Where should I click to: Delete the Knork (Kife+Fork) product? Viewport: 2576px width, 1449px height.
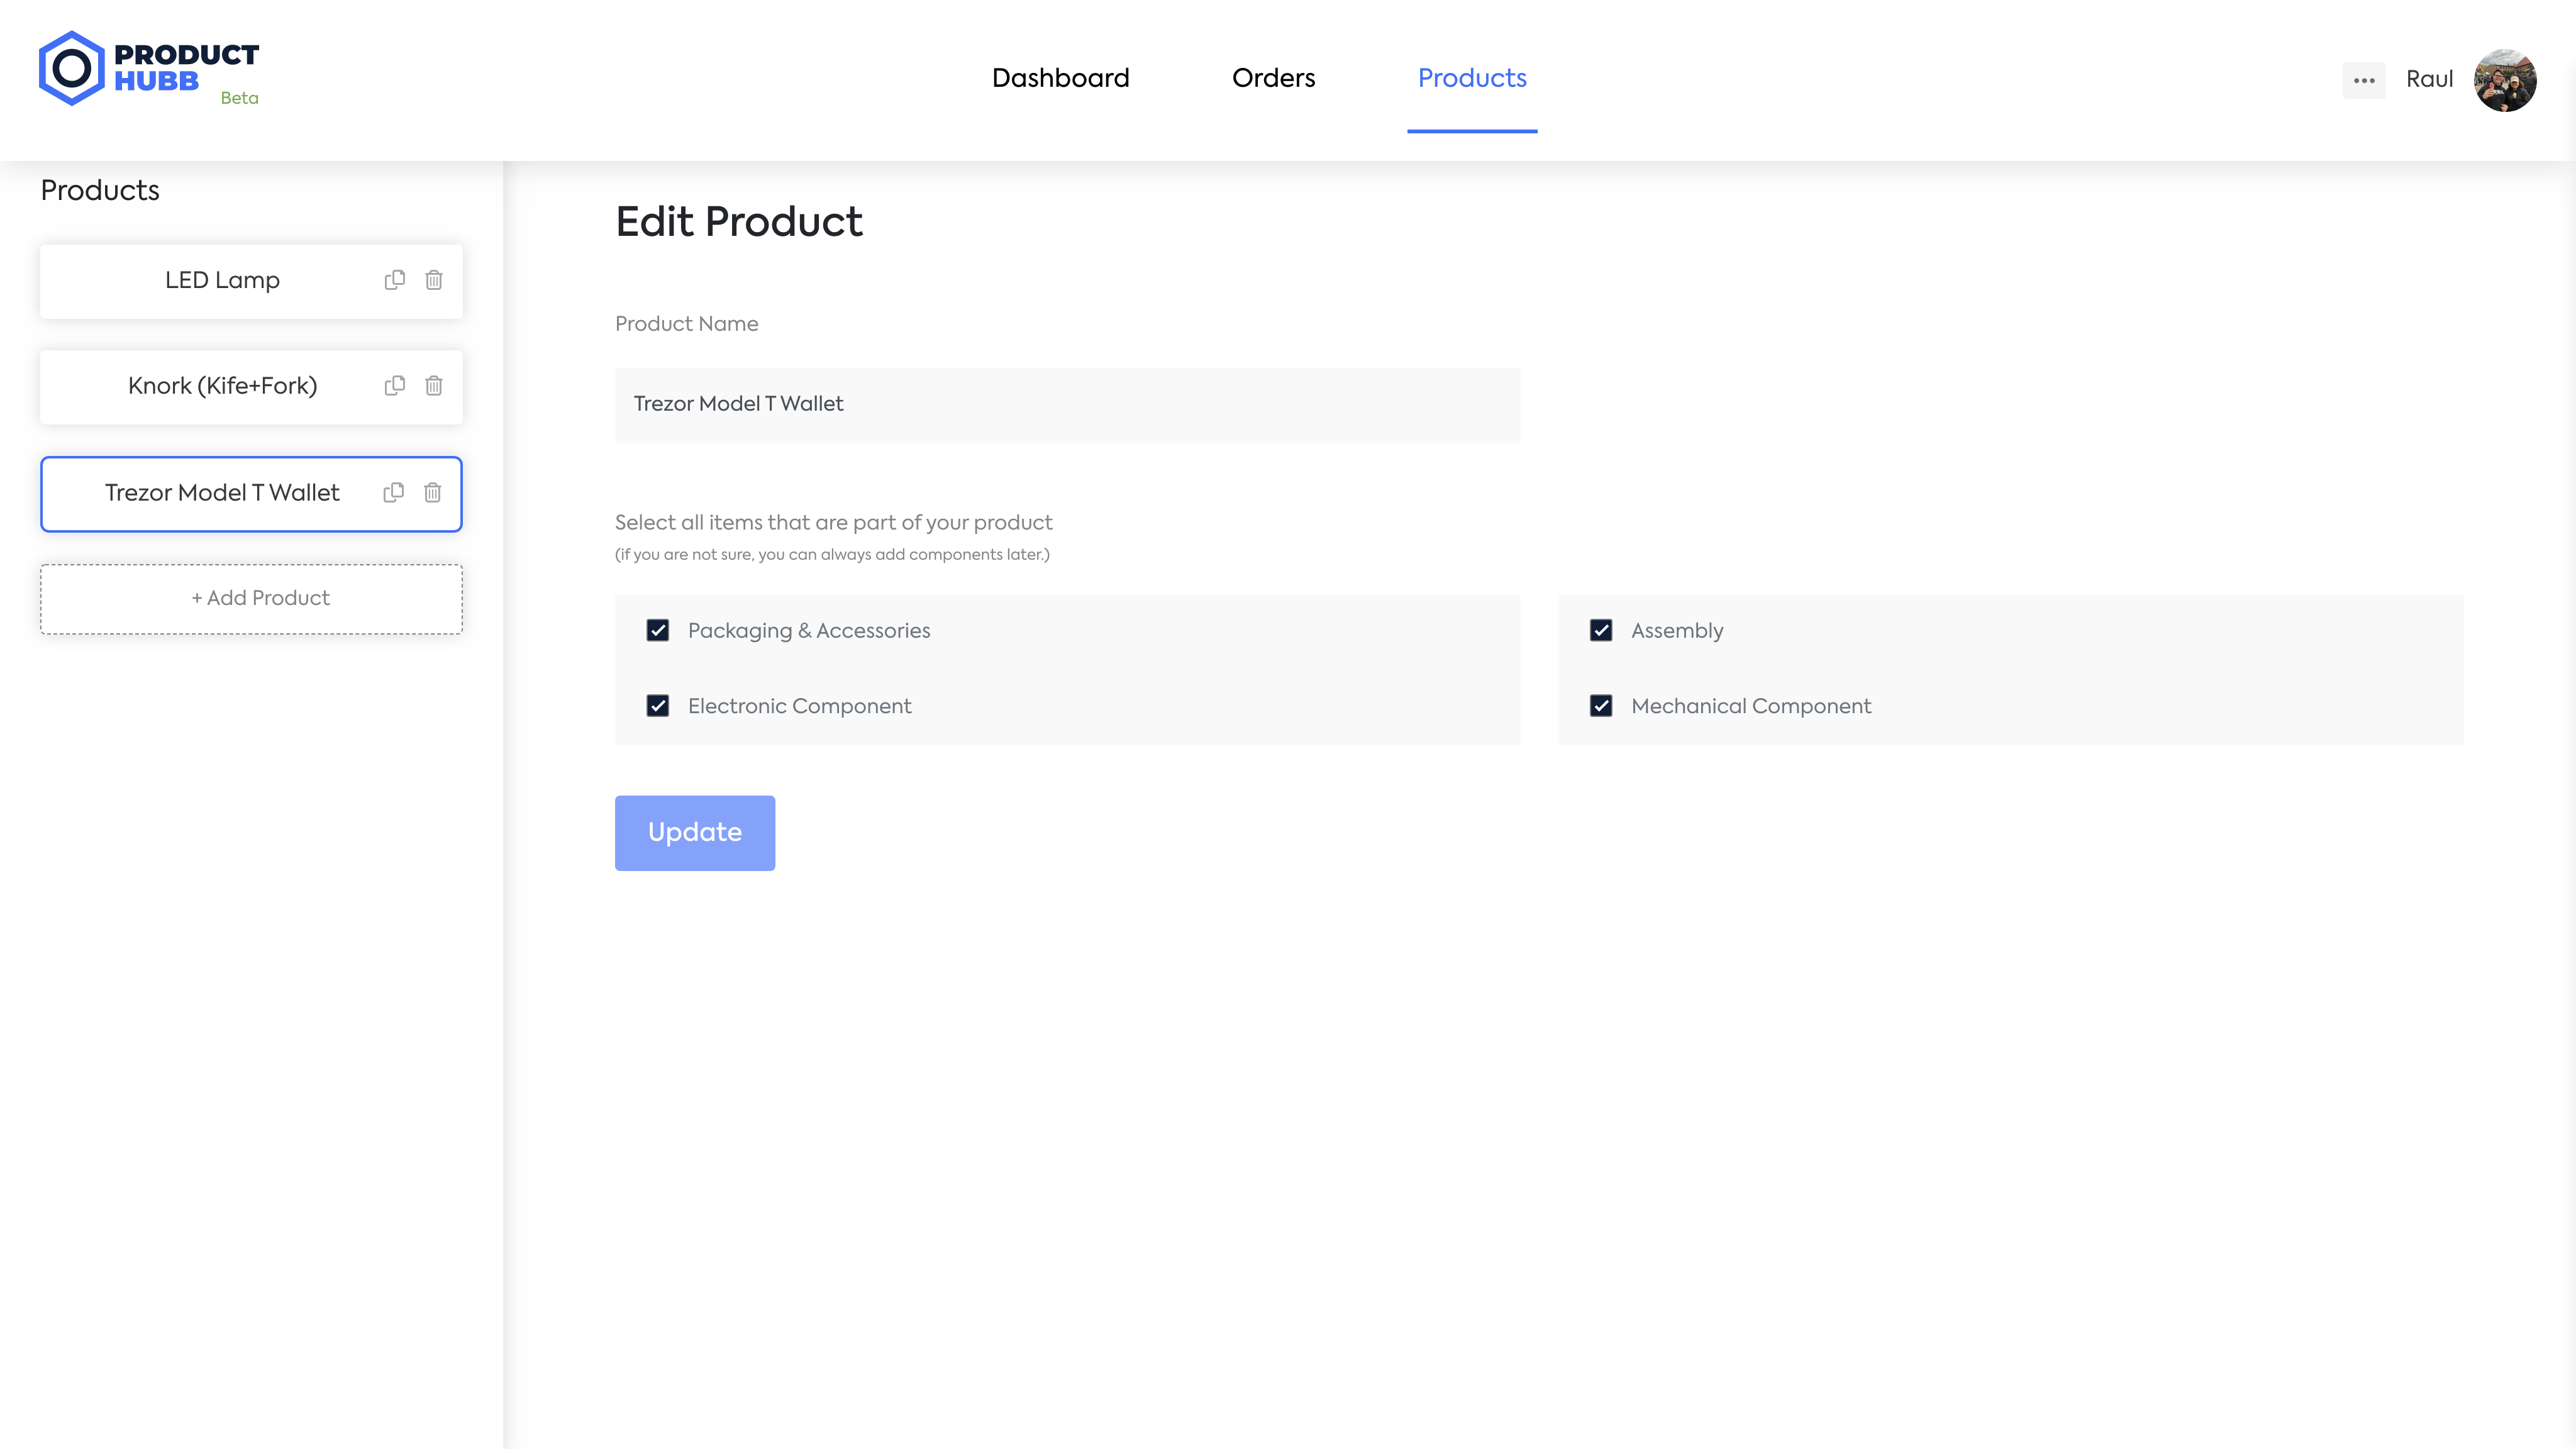coord(434,385)
